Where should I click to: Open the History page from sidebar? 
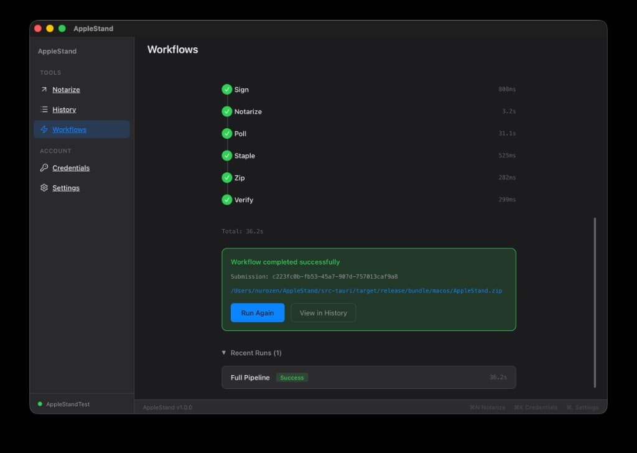coord(64,110)
